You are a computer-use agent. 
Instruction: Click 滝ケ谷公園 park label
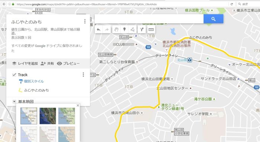click(203, 99)
